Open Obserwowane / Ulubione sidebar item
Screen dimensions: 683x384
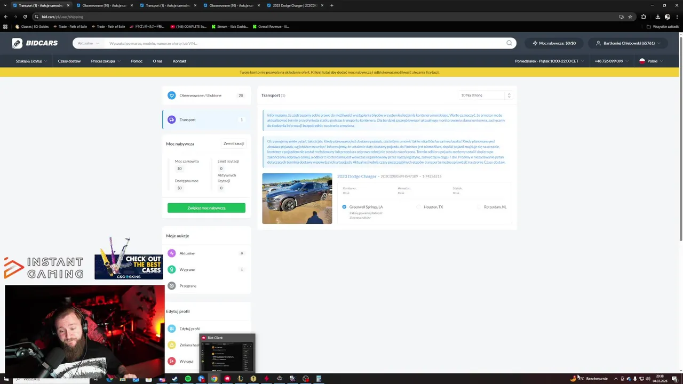pyautogui.click(x=206, y=95)
